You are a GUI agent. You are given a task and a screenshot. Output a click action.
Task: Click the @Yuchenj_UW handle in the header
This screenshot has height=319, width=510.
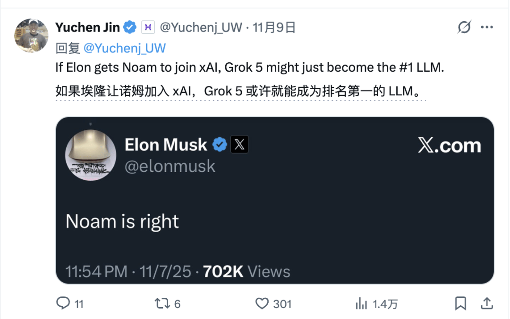[200, 27]
